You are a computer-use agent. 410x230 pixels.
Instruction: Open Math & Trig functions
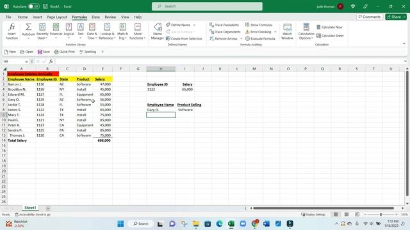click(x=122, y=31)
